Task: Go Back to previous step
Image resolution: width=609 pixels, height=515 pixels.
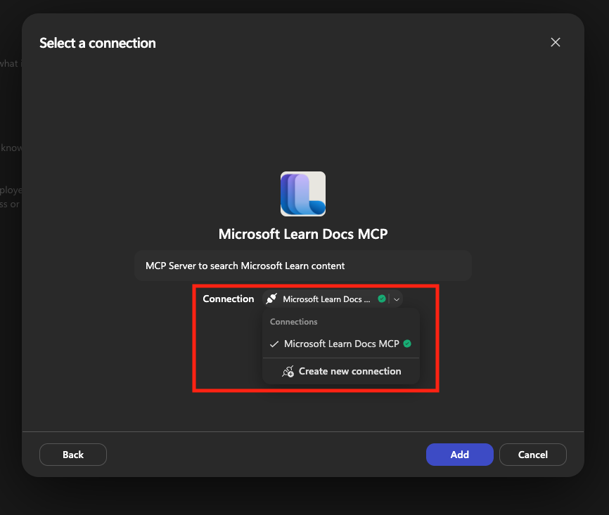Action: point(73,455)
